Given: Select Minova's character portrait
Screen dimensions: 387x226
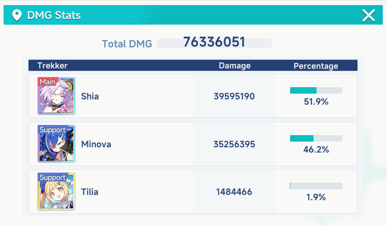Looking at the screenshot, I should (56, 144).
